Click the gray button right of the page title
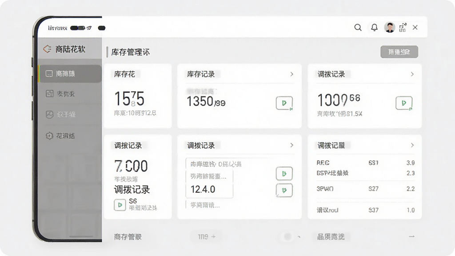 [x=399, y=52]
